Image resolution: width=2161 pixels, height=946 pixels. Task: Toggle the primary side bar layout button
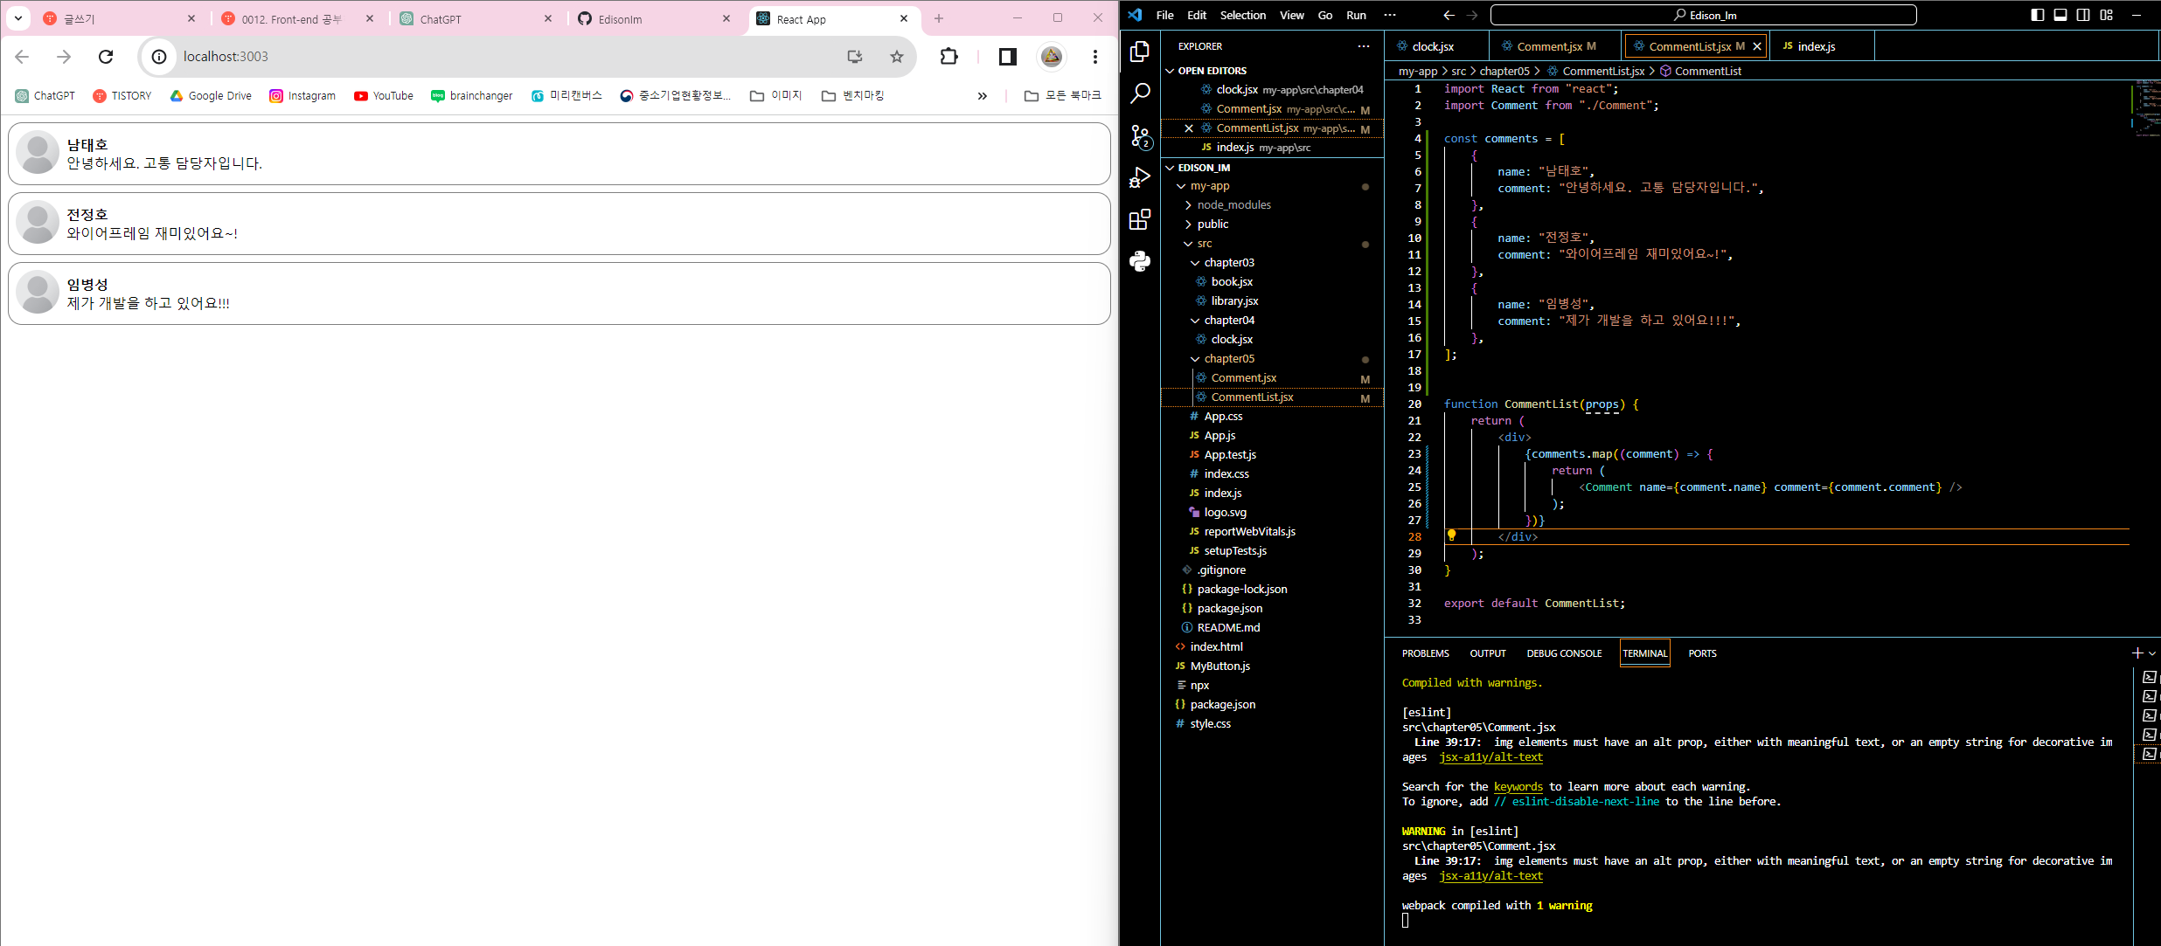pyautogui.click(x=2038, y=15)
